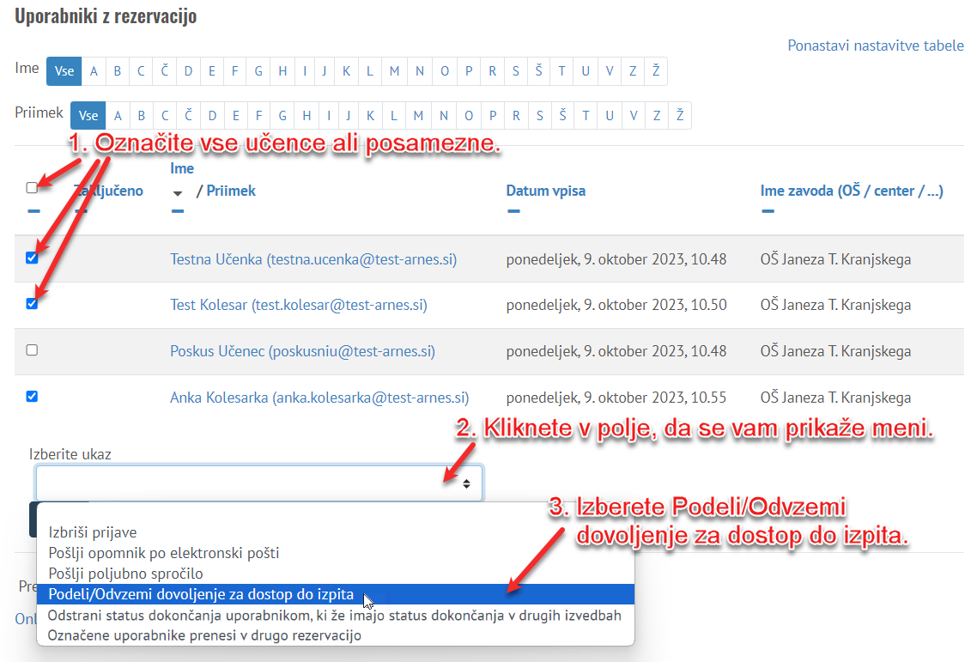Viewport: 977px width, 662px height.
Task: Hide the Ime zavoda column using dash icon
Action: (x=767, y=210)
